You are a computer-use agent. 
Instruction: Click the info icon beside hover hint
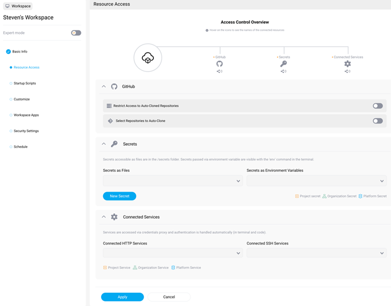click(x=207, y=30)
